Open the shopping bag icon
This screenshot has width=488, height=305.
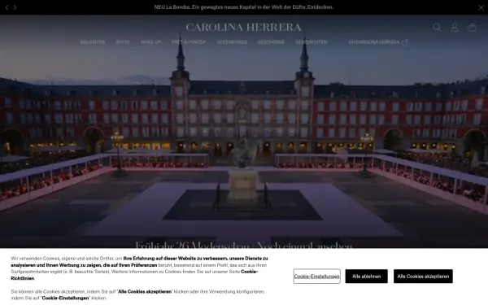(472, 28)
